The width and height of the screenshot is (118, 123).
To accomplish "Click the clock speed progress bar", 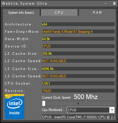I will click(x=78, y=103).
